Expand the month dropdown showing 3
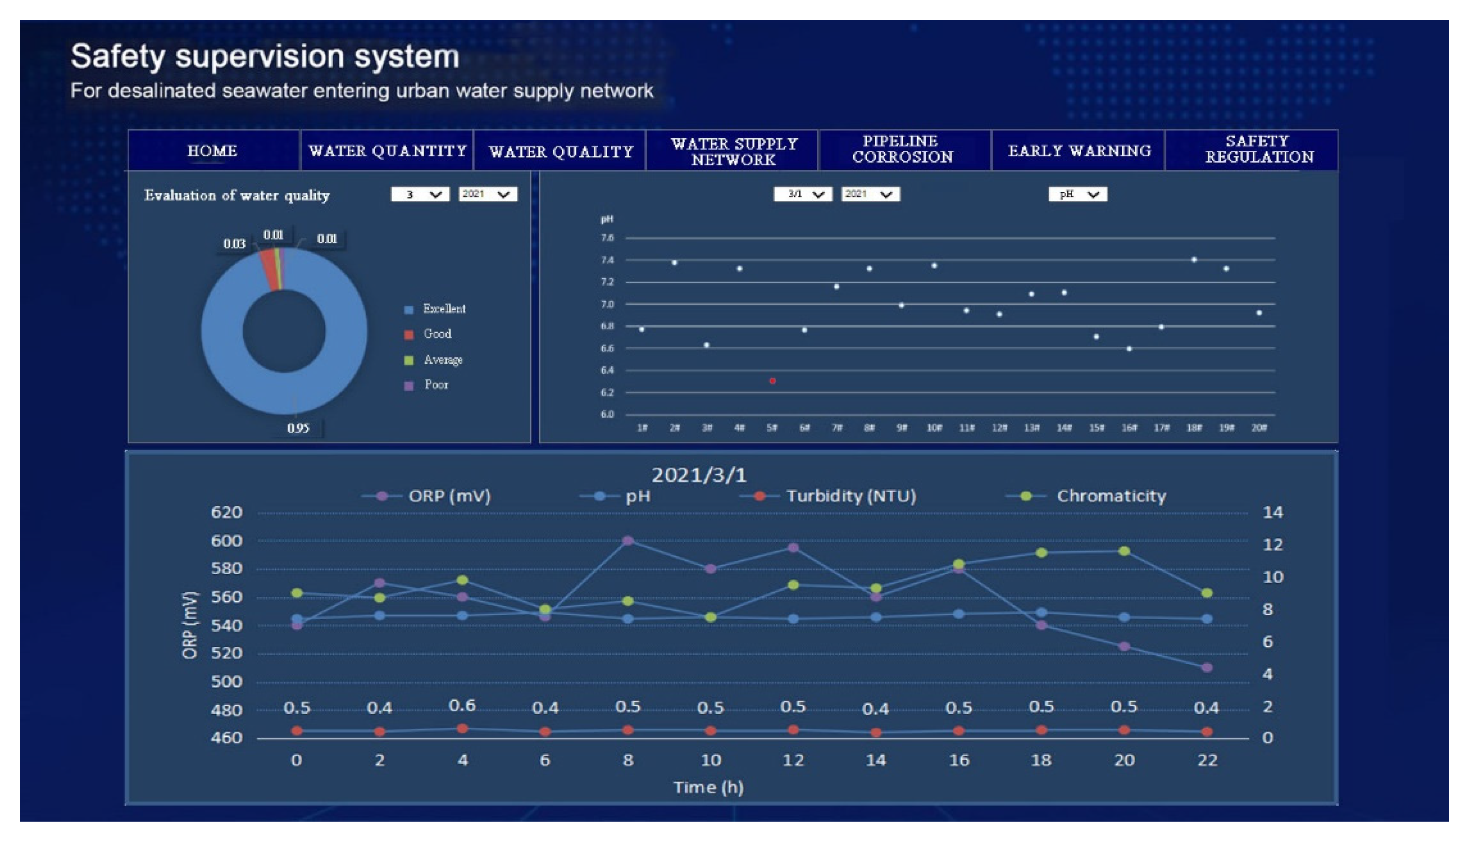 420,194
